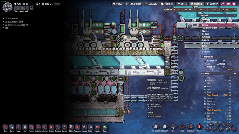
Task: Open the Utilities build category
Action: pyautogui.click(x=71, y=128)
